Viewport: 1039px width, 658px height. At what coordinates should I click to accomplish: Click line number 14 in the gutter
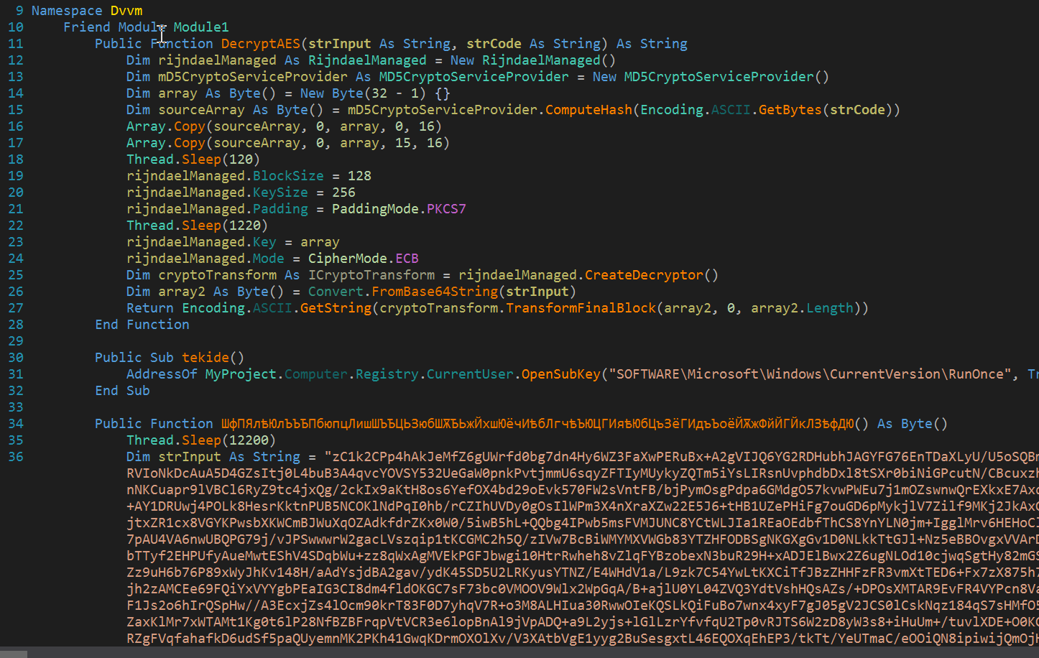click(x=16, y=93)
